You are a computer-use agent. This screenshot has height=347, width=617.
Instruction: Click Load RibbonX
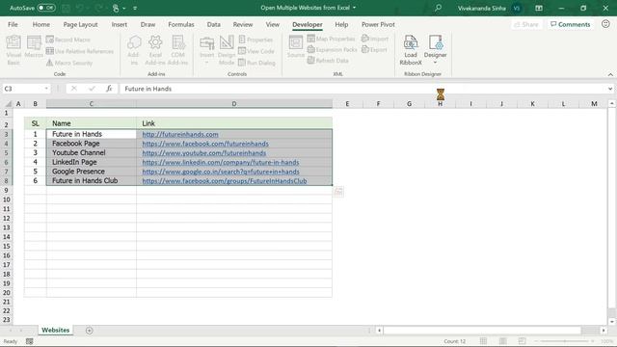click(411, 50)
